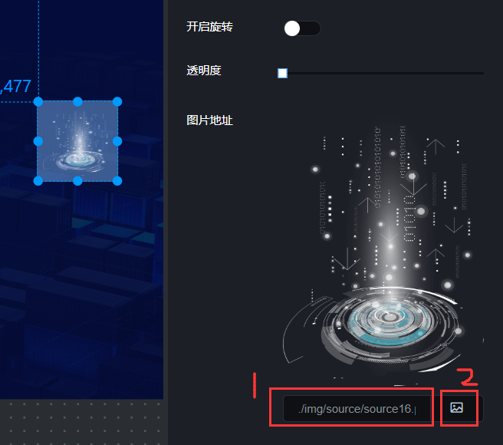Click the right-middle resize handle of selected image
This screenshot has height=445, width=503.
pyautogui.click(x=117, y=141)
